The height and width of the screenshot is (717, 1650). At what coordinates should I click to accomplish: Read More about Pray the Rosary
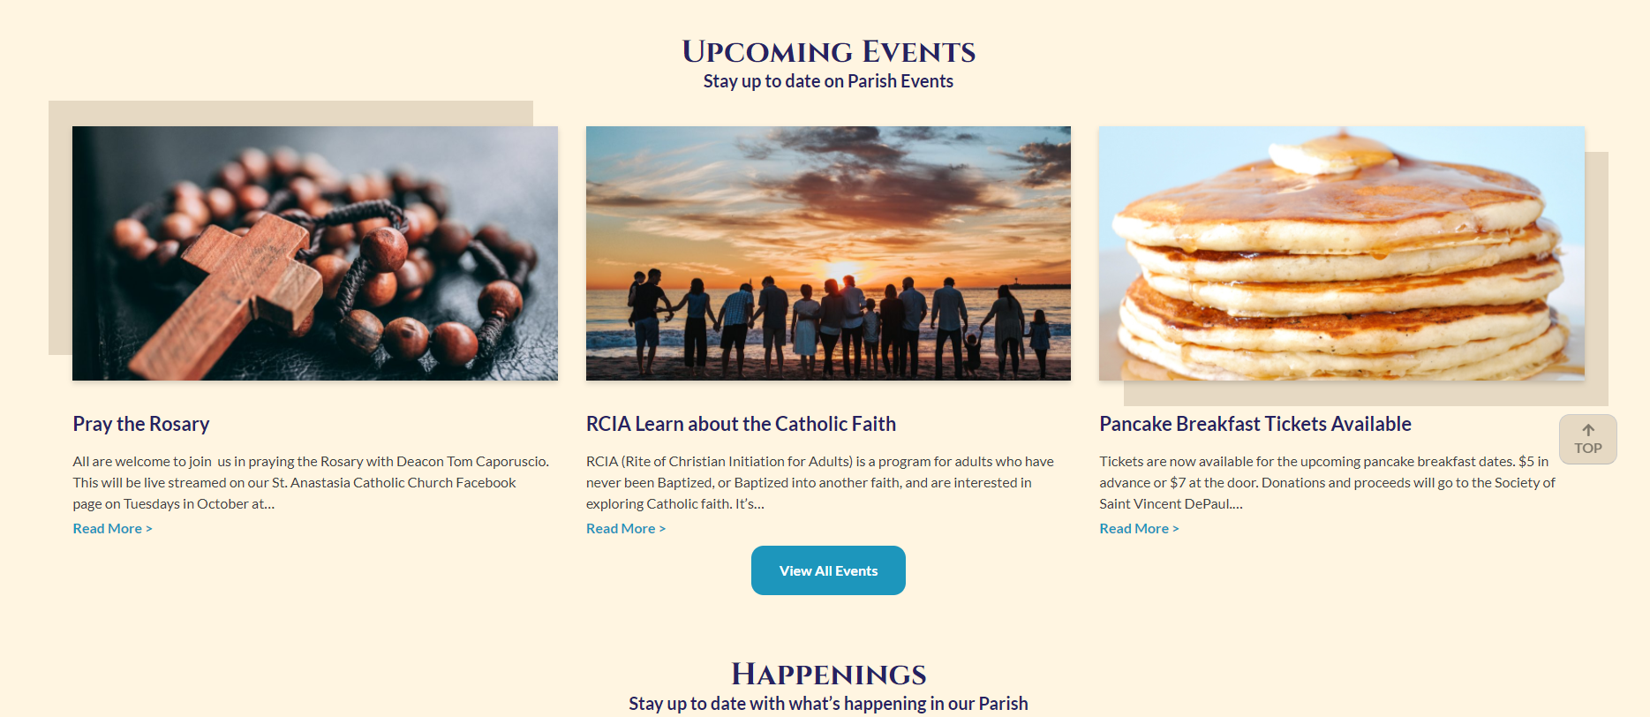click(112, 528)
